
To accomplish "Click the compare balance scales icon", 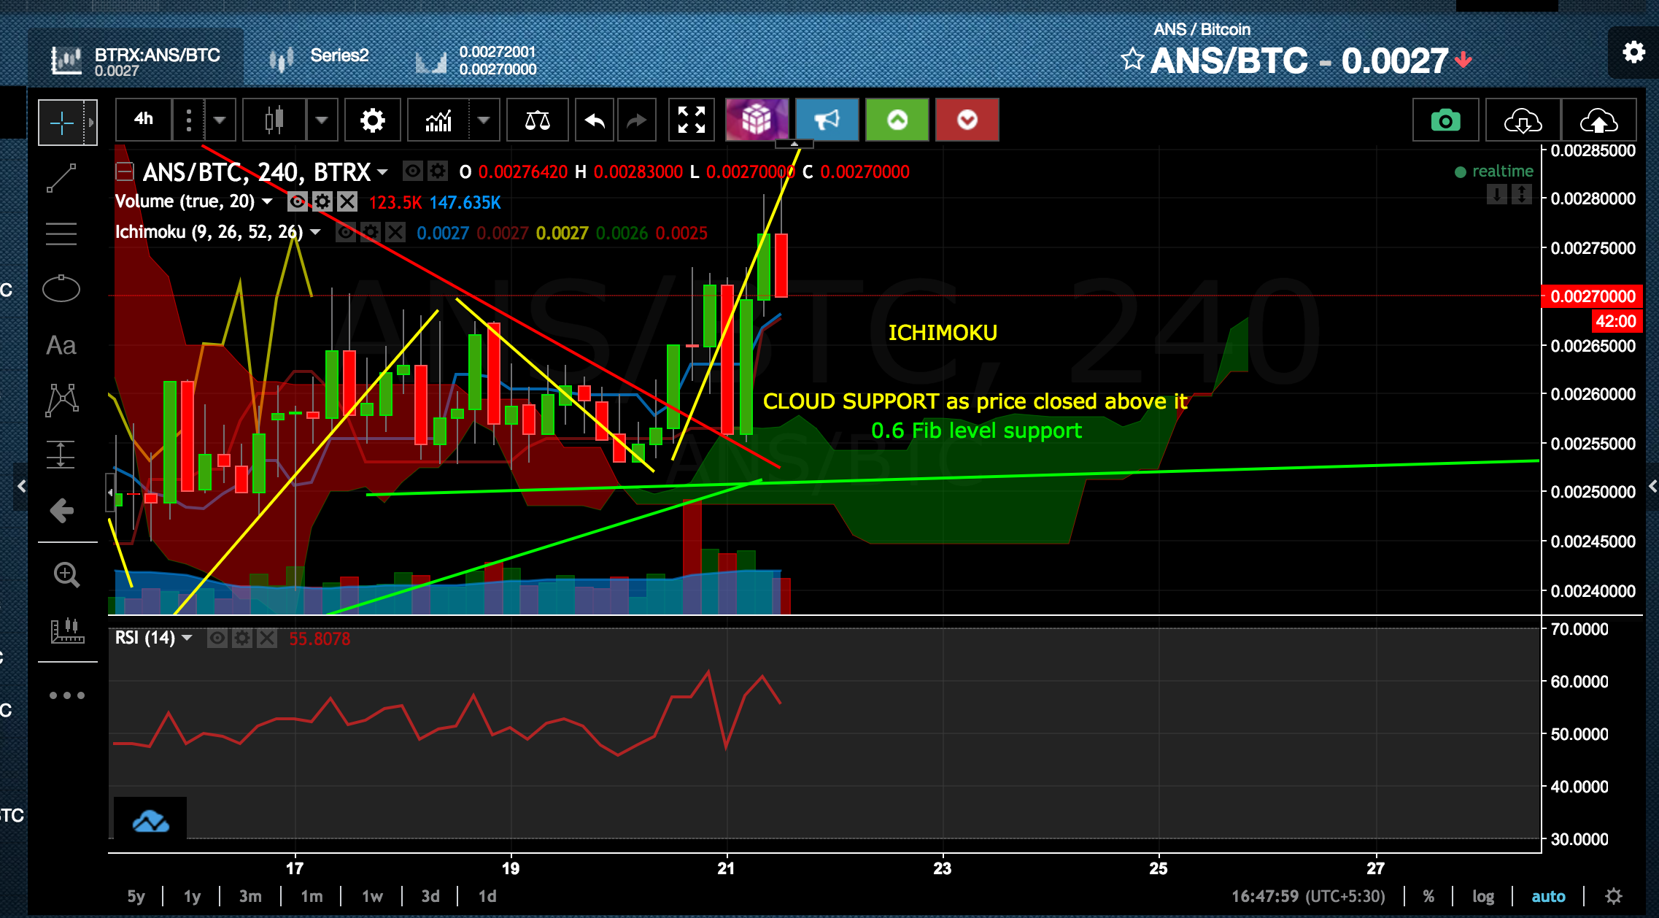I will coord(537,120).
